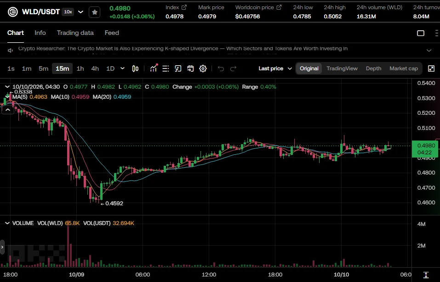The height and width of the screenshot is (282, 440).
Task: Select the 1h timeframe
Action: pos(80,69)
